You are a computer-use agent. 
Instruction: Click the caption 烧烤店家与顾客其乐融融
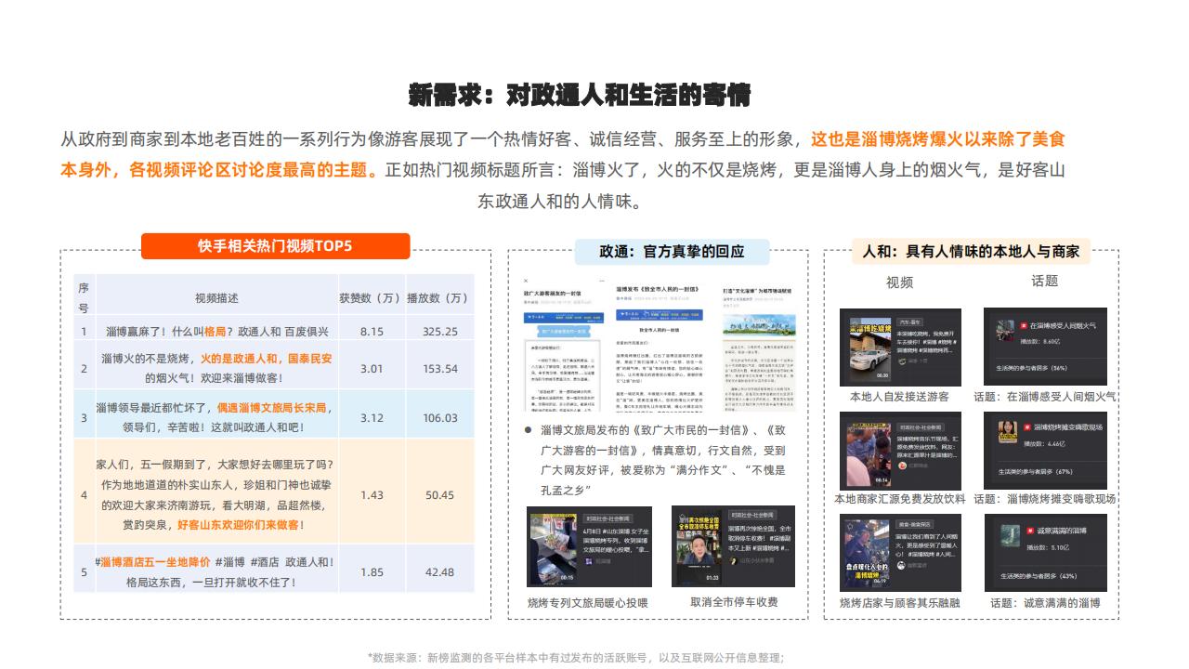pos(899,603)
